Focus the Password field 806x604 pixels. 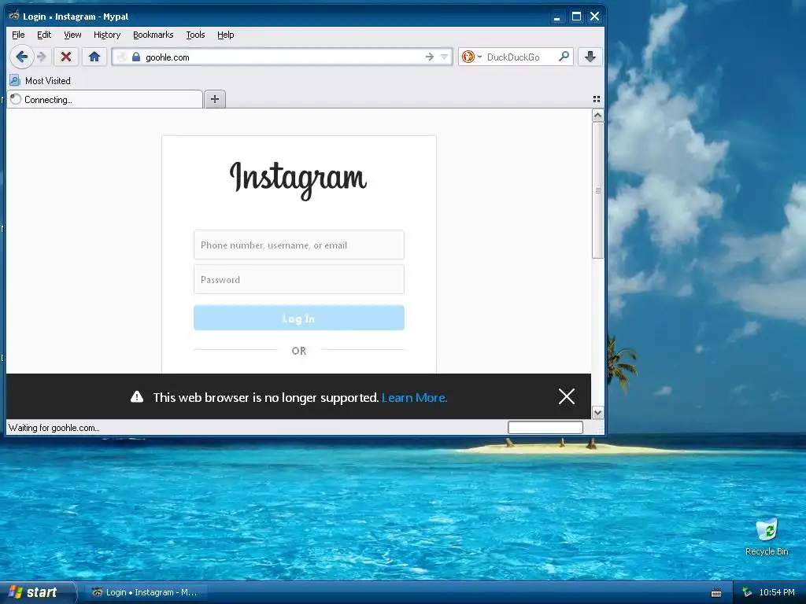(298, 279)
